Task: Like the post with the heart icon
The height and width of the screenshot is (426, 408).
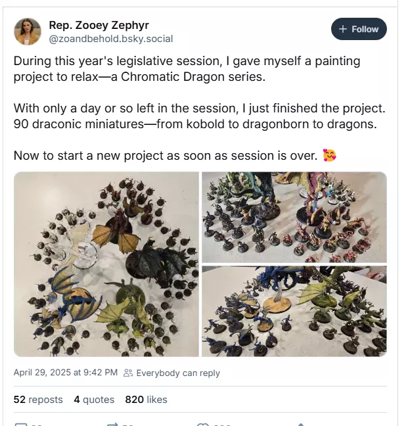Action: [203, 424]
